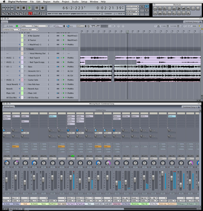Unmute the Acoustic Gtr R mixer channel
The width and height of the screenshot is (203, 211).
pyautogui.click(x=107, y=146)
